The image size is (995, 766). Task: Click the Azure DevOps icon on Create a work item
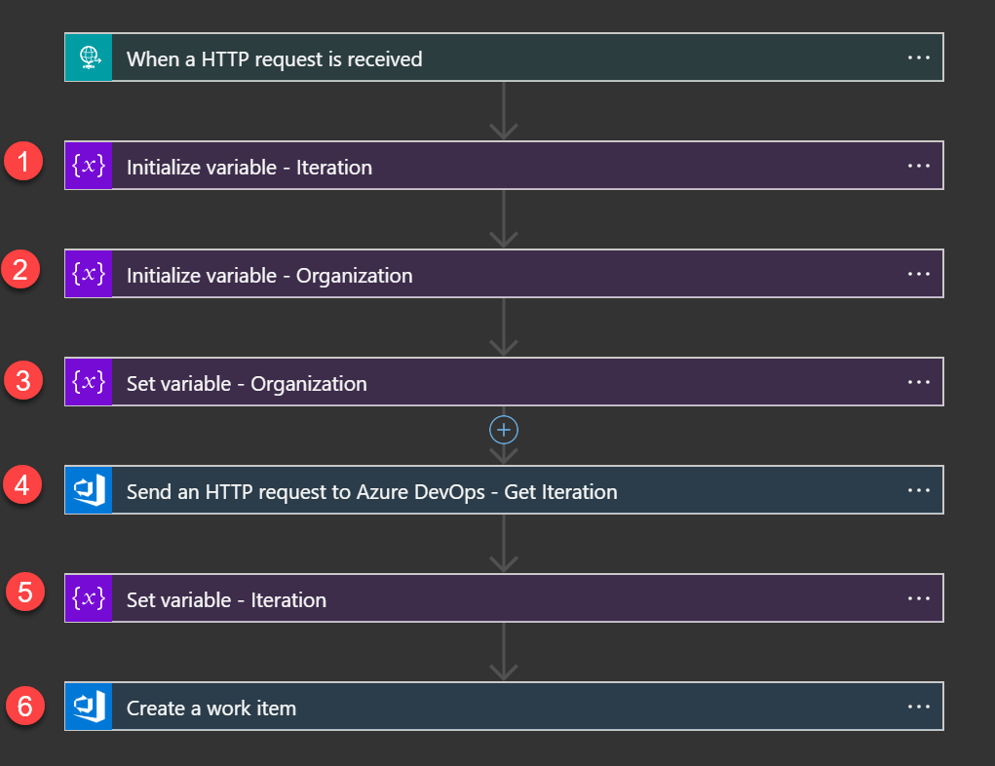pyautogui.click(x=89, y=707)
